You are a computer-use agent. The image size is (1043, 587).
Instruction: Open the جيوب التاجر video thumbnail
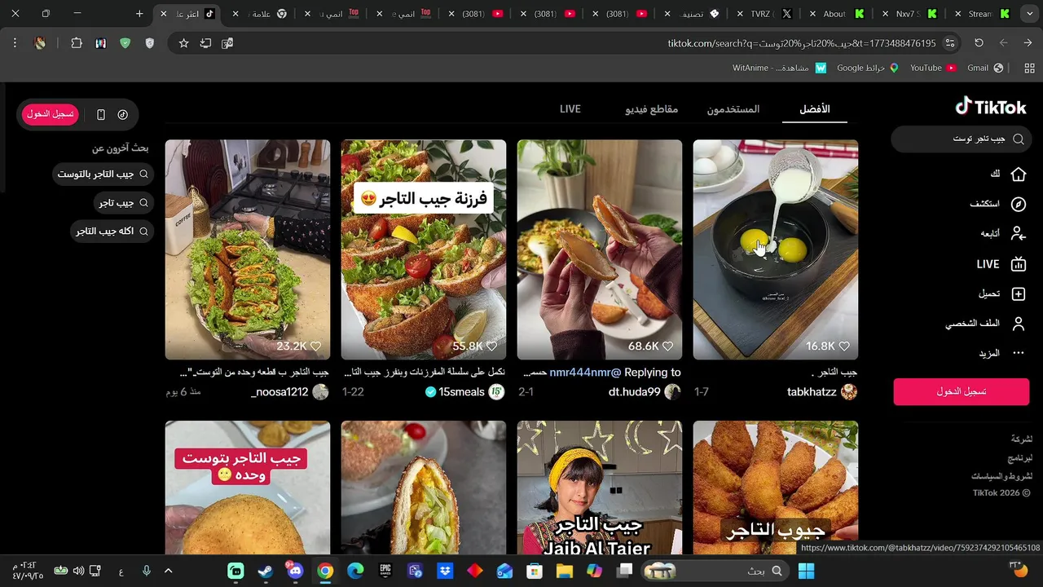[776, 488]
